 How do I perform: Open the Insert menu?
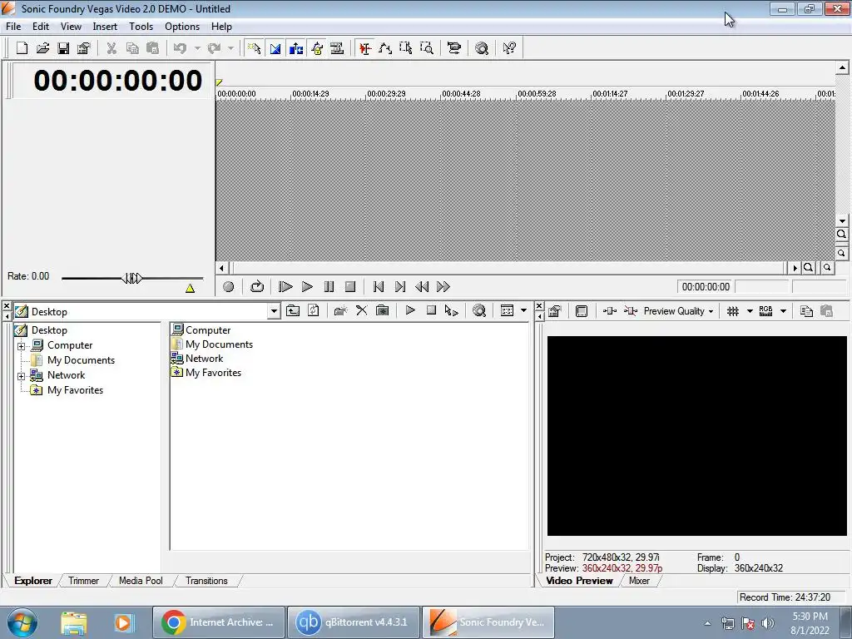point(105,27)
